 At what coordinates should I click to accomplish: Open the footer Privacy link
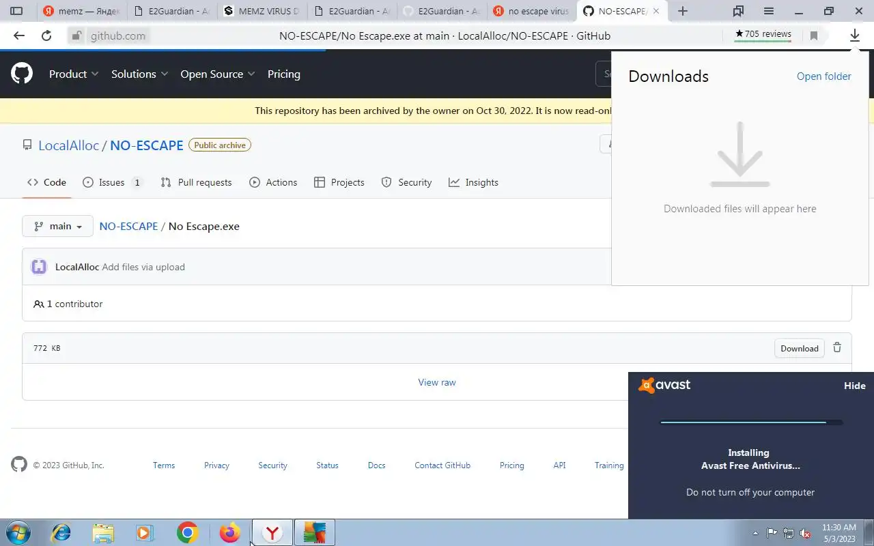coord(216,465)
